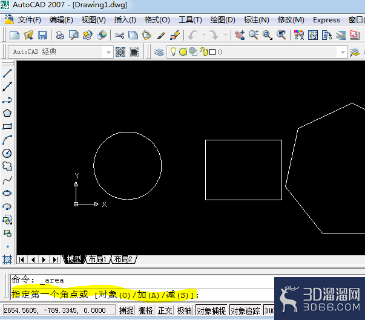Open Workspace Settings gear icon
Viewport: 365px width, 320px height.
click(120, 52)
